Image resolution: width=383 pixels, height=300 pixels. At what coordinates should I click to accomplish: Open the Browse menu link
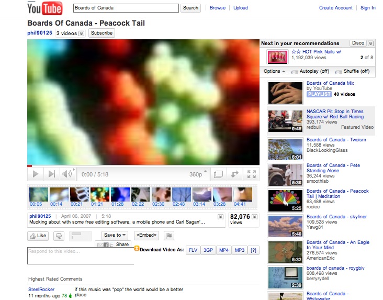point(218,8)
